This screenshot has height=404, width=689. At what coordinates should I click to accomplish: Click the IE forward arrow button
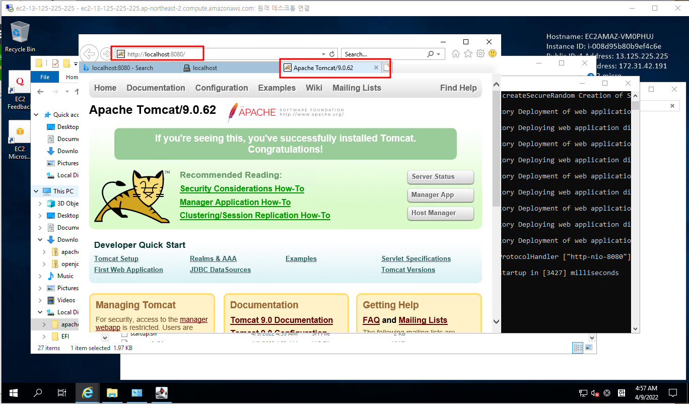[x=105, y=54]
